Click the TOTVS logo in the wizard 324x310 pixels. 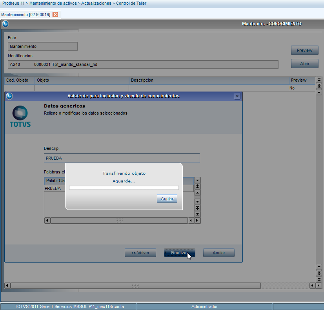(20, 117)
